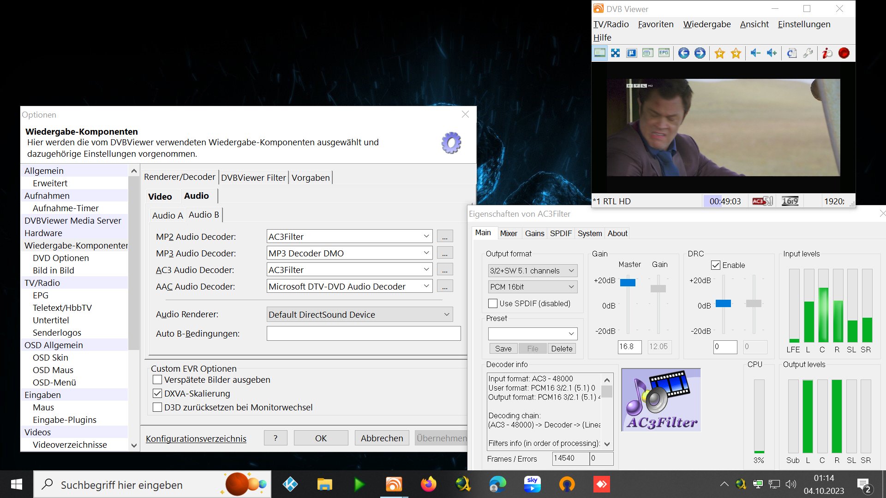Uncheck DXVA-Skalierung in Custom EVR Optionen
Screen dimensions: 886x498
pyautogui.click(x=157, y=393)
